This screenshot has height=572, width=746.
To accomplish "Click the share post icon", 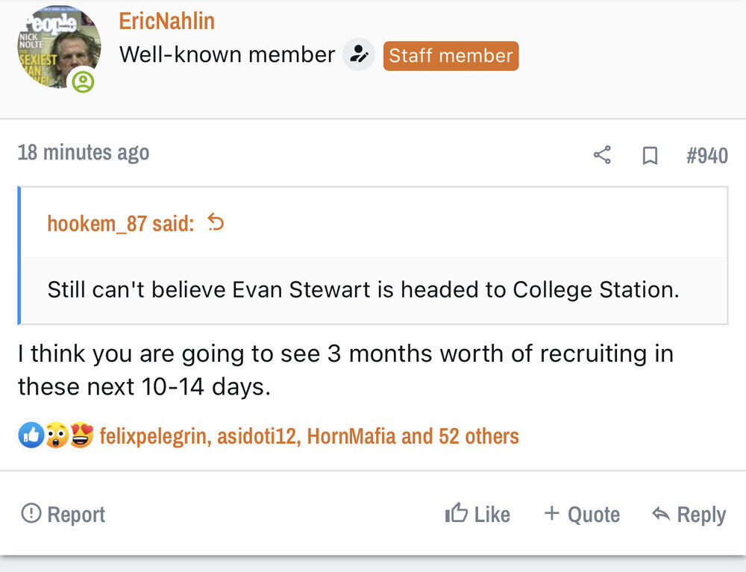I will click(602, 155).
